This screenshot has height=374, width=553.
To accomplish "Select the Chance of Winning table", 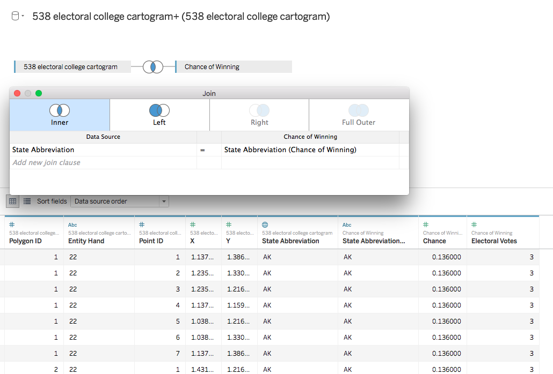I will tap(234, 67).
